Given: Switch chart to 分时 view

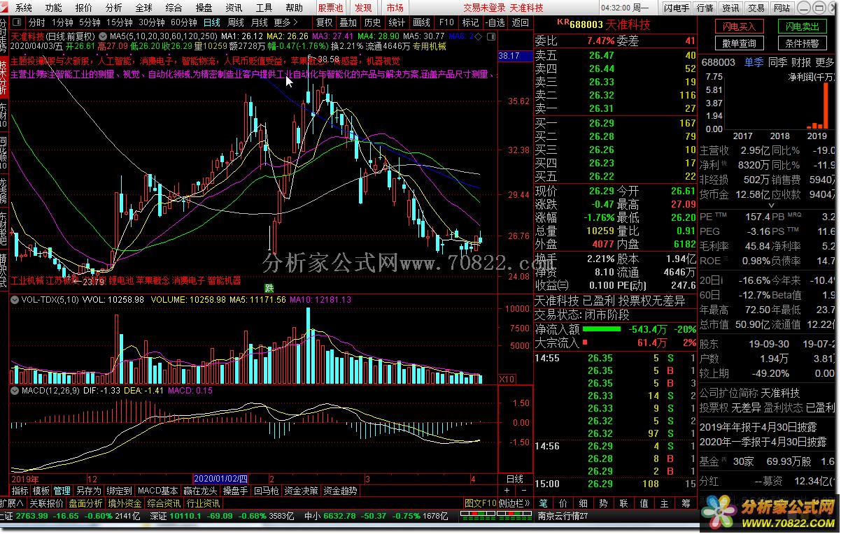Looking at the screenshot, I should (x=36, y=22).
